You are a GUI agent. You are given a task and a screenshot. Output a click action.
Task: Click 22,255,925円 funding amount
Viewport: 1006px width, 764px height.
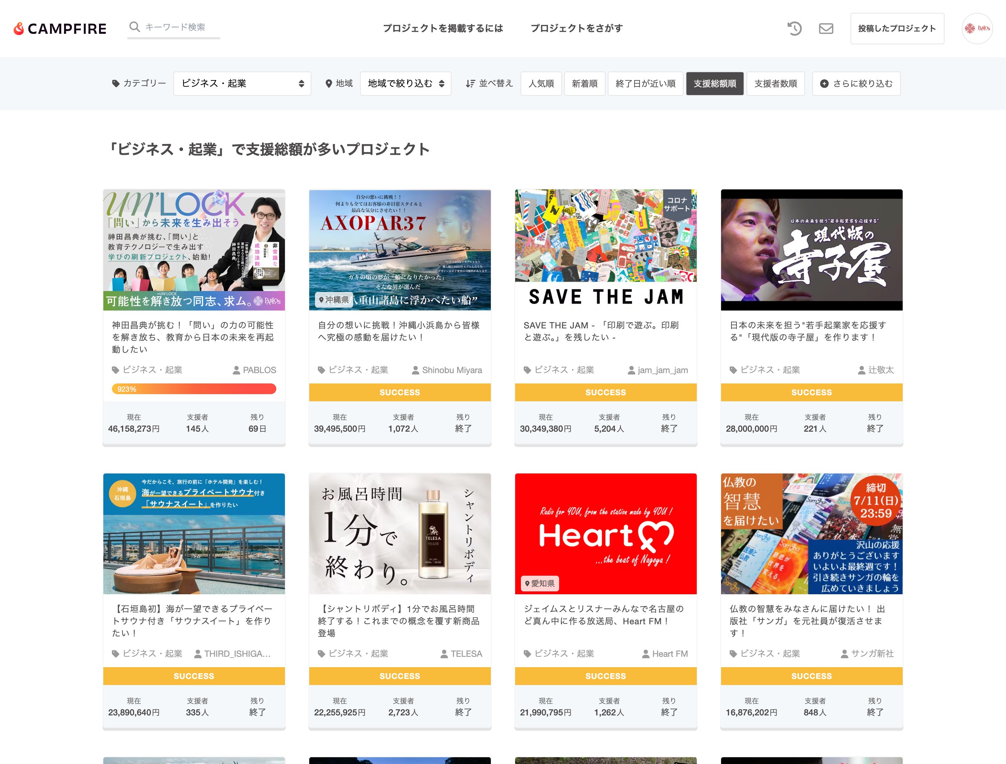(x=339, y=713)
